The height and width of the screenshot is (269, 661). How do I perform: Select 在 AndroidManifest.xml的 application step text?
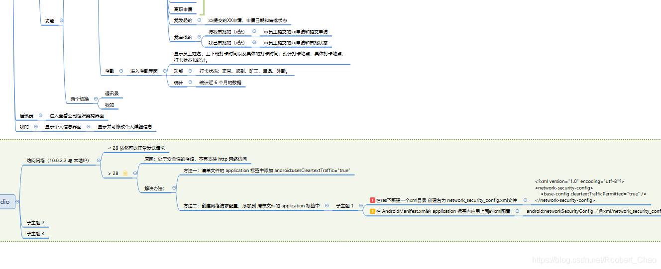(443, 211)
